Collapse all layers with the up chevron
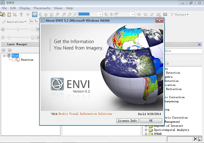 tap(3, 50)
